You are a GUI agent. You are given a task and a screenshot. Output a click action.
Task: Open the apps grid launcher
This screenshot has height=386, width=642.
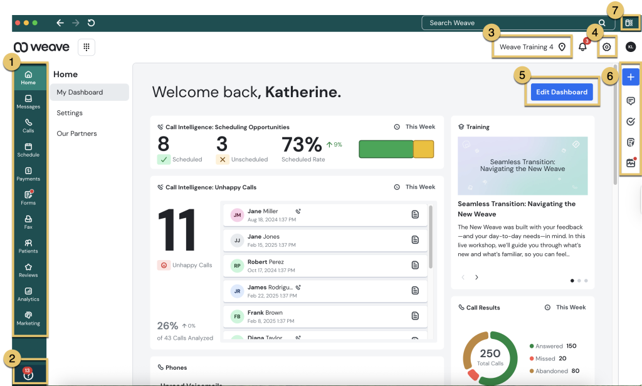pyautogui.click(x=87, y=47)
